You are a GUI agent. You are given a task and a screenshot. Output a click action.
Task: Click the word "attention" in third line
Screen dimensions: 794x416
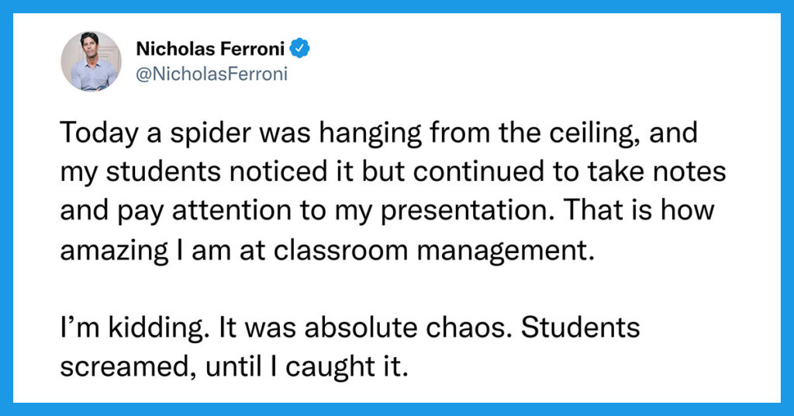point(232,211)
